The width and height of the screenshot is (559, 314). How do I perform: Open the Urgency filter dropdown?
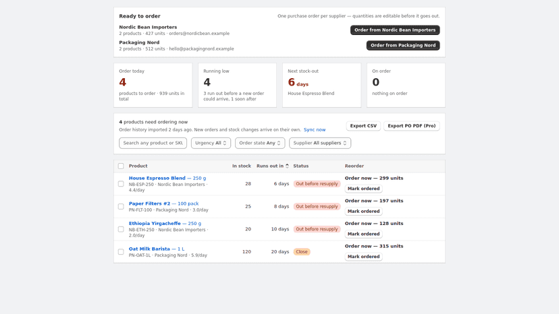tap(211, 143)
